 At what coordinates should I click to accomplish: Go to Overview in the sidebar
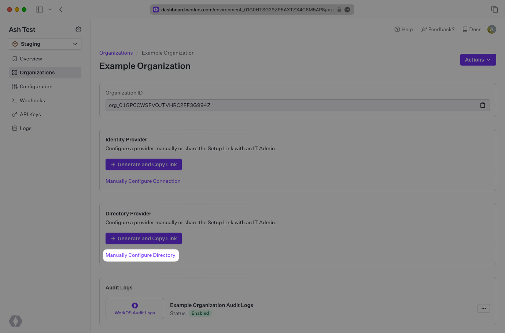click(x=31, y=59)
